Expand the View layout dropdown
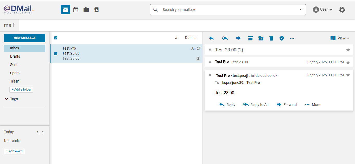 click(340, 38)
